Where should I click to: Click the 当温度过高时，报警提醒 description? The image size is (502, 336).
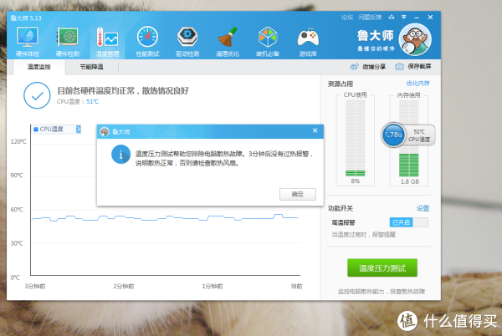click(363, 235)
